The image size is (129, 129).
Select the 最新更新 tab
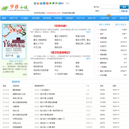[16, 82]
